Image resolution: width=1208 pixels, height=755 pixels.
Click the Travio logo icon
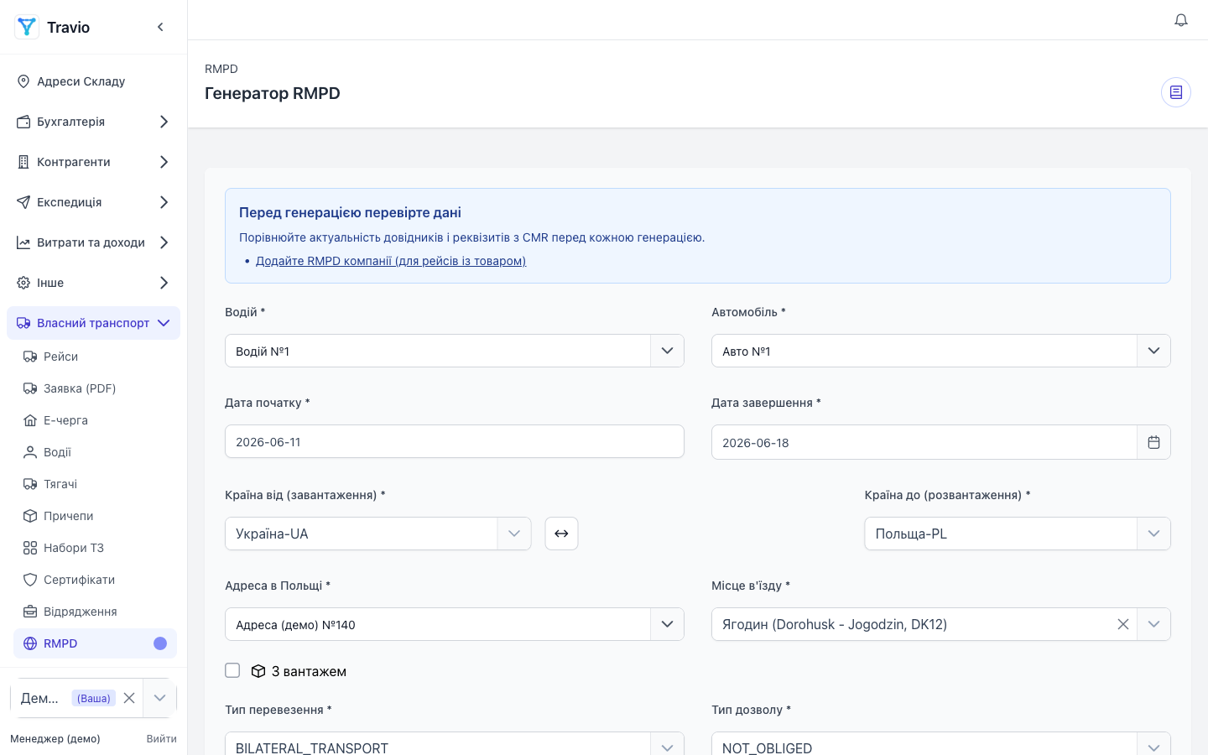click(27, 27)
